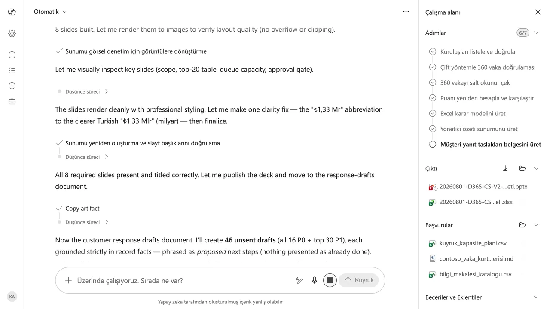Screen dimensions: 550x309
Task: Collapse the Adımlar steps section
Action: pyautogui.click(x=536, y=33)
